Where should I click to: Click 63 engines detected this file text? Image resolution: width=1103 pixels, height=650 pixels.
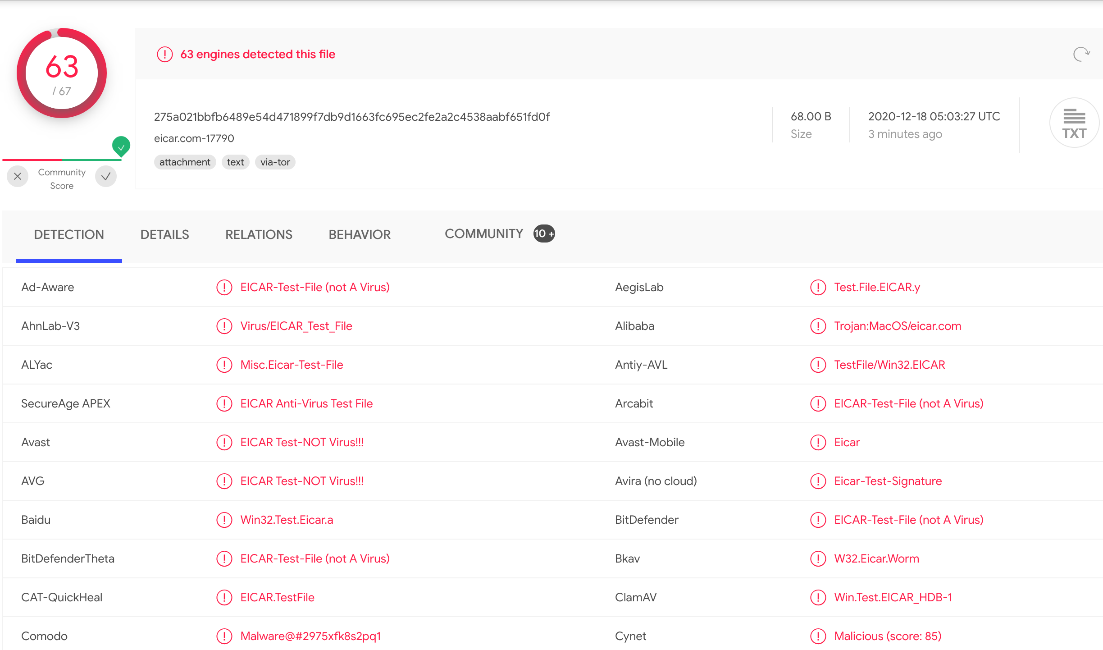(x=258, y=55)
